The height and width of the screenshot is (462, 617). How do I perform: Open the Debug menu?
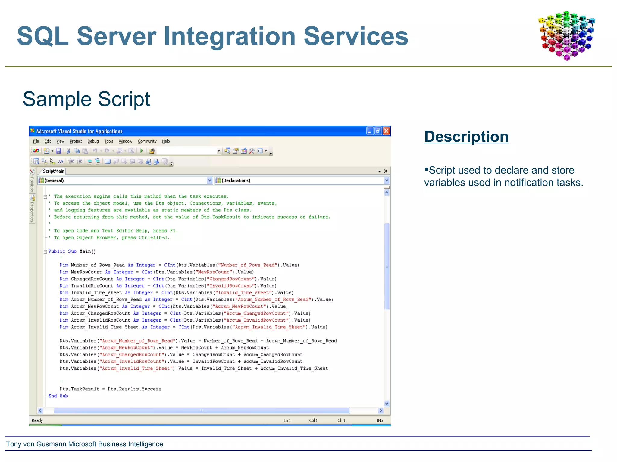(93, 141)
